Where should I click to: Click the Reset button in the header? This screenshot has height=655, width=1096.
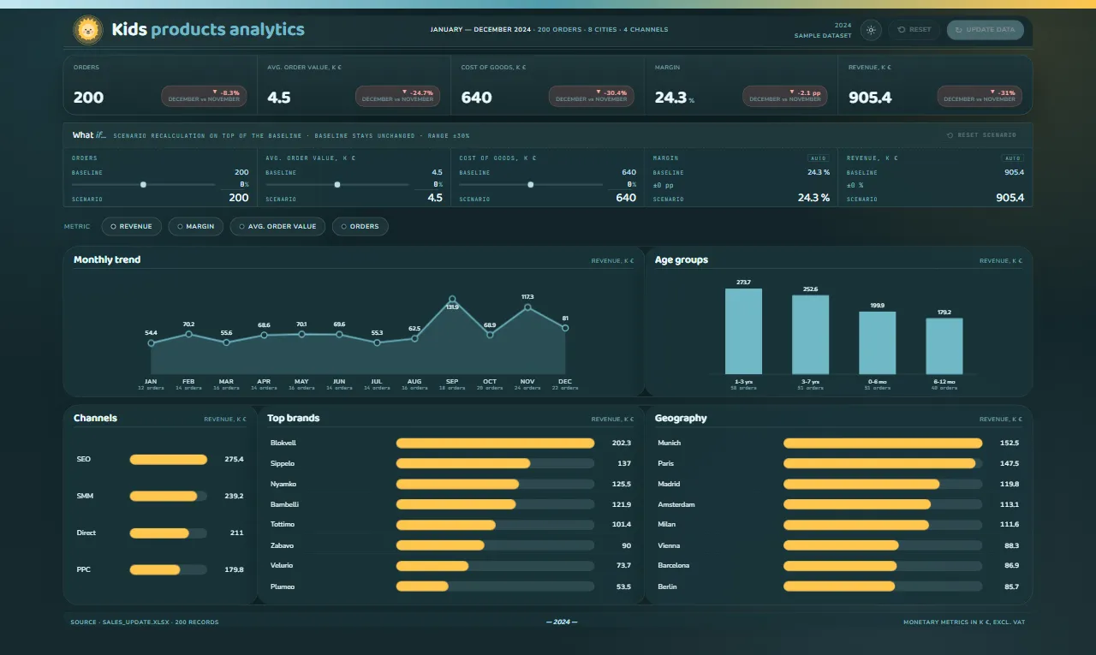tap(914, 30)
